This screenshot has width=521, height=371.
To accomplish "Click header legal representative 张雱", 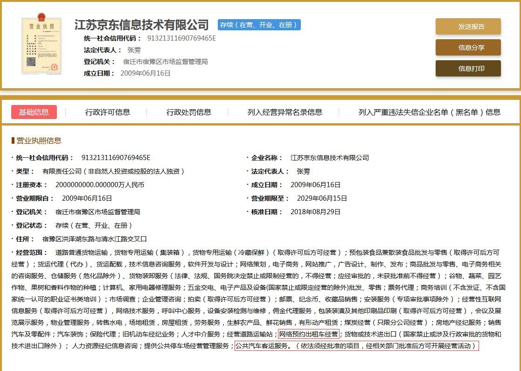I will coord(134,50).
